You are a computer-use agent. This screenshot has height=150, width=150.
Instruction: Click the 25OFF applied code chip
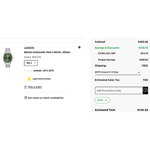click(x=102, y=100)
